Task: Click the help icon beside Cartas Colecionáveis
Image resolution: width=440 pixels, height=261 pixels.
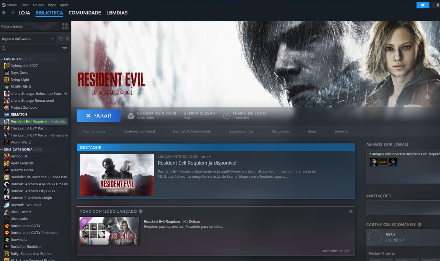Action: pyautogui.click(x=420, y=224)
